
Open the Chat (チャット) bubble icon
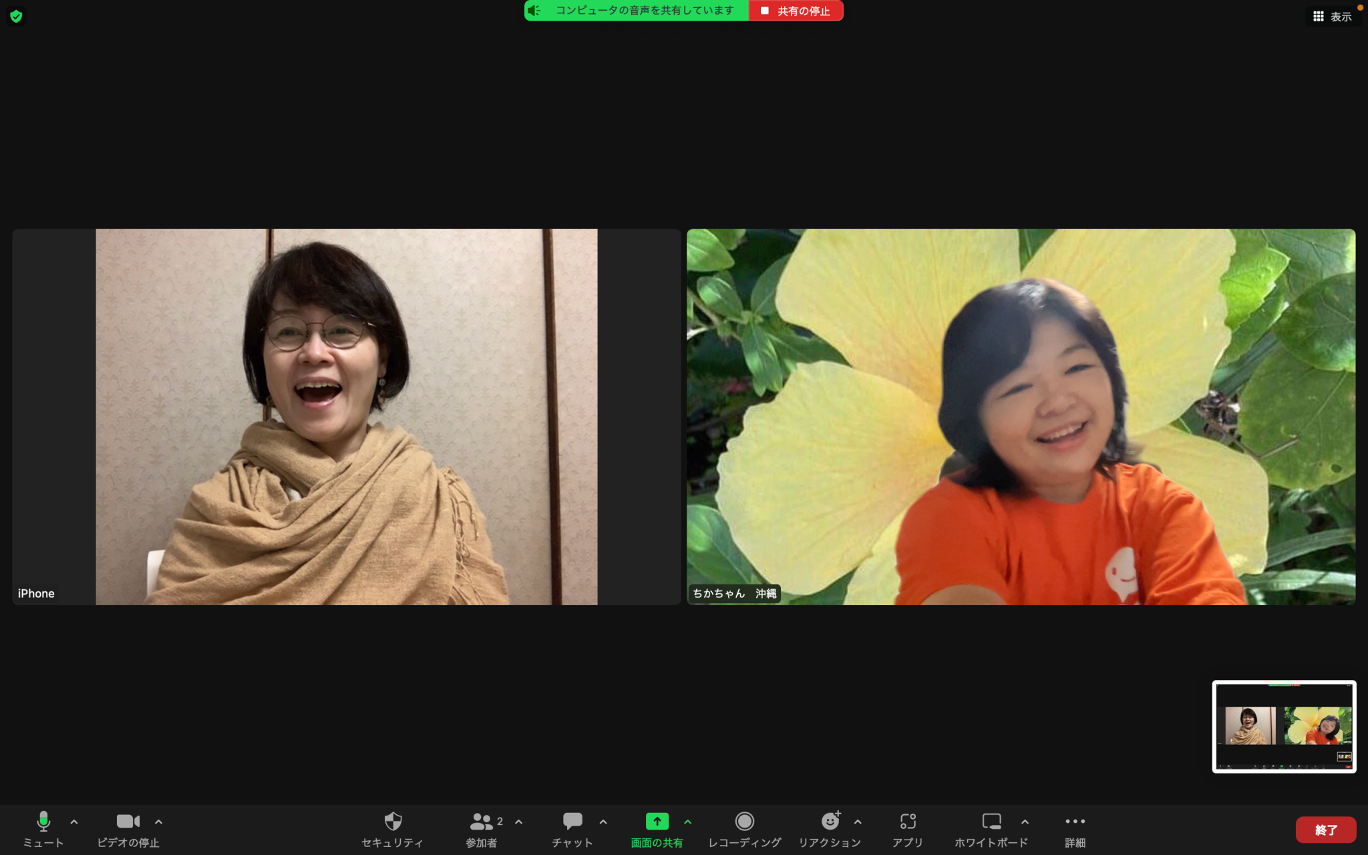572,822
